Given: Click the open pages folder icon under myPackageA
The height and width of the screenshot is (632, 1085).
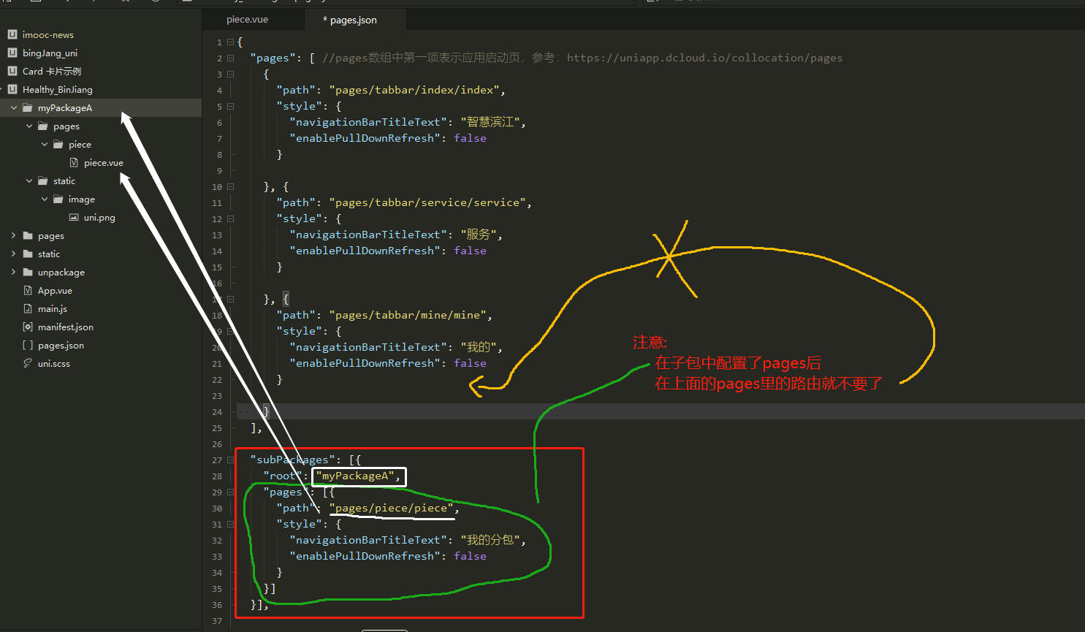Looking at the screenshot, I should pos(43,126).
